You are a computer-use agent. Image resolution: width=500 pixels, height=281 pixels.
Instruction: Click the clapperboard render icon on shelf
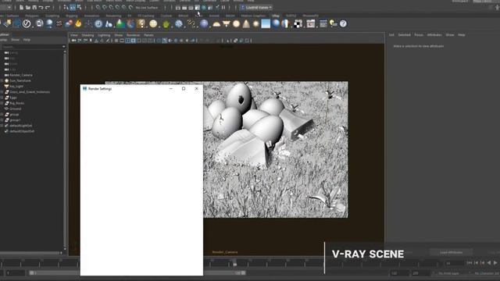(311, 23)
